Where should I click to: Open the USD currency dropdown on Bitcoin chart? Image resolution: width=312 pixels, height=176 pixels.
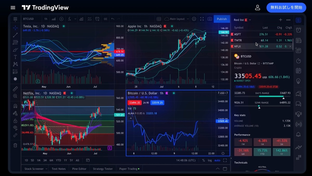pos(223,93)
